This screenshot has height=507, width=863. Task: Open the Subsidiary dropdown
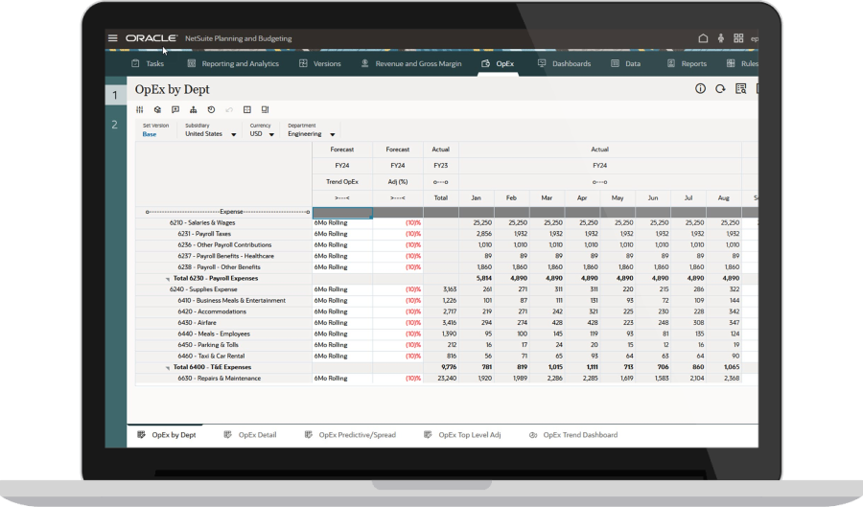click(x=231, y=134)
